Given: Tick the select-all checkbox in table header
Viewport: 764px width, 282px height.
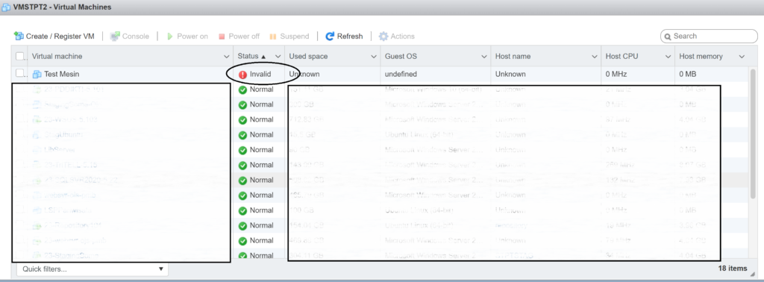Looking at the screenshot, I should (20, 57).
